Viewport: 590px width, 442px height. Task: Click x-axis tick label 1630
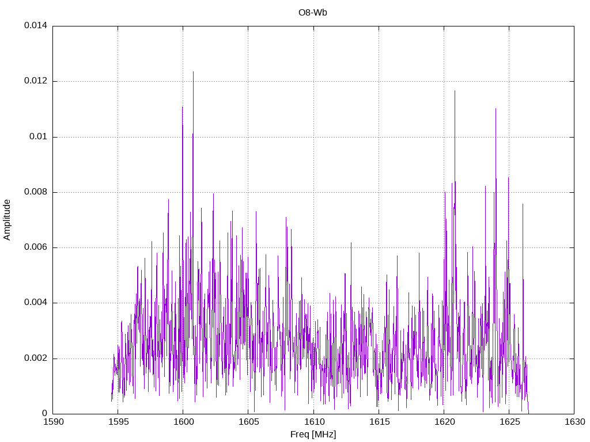click(575, 422)
